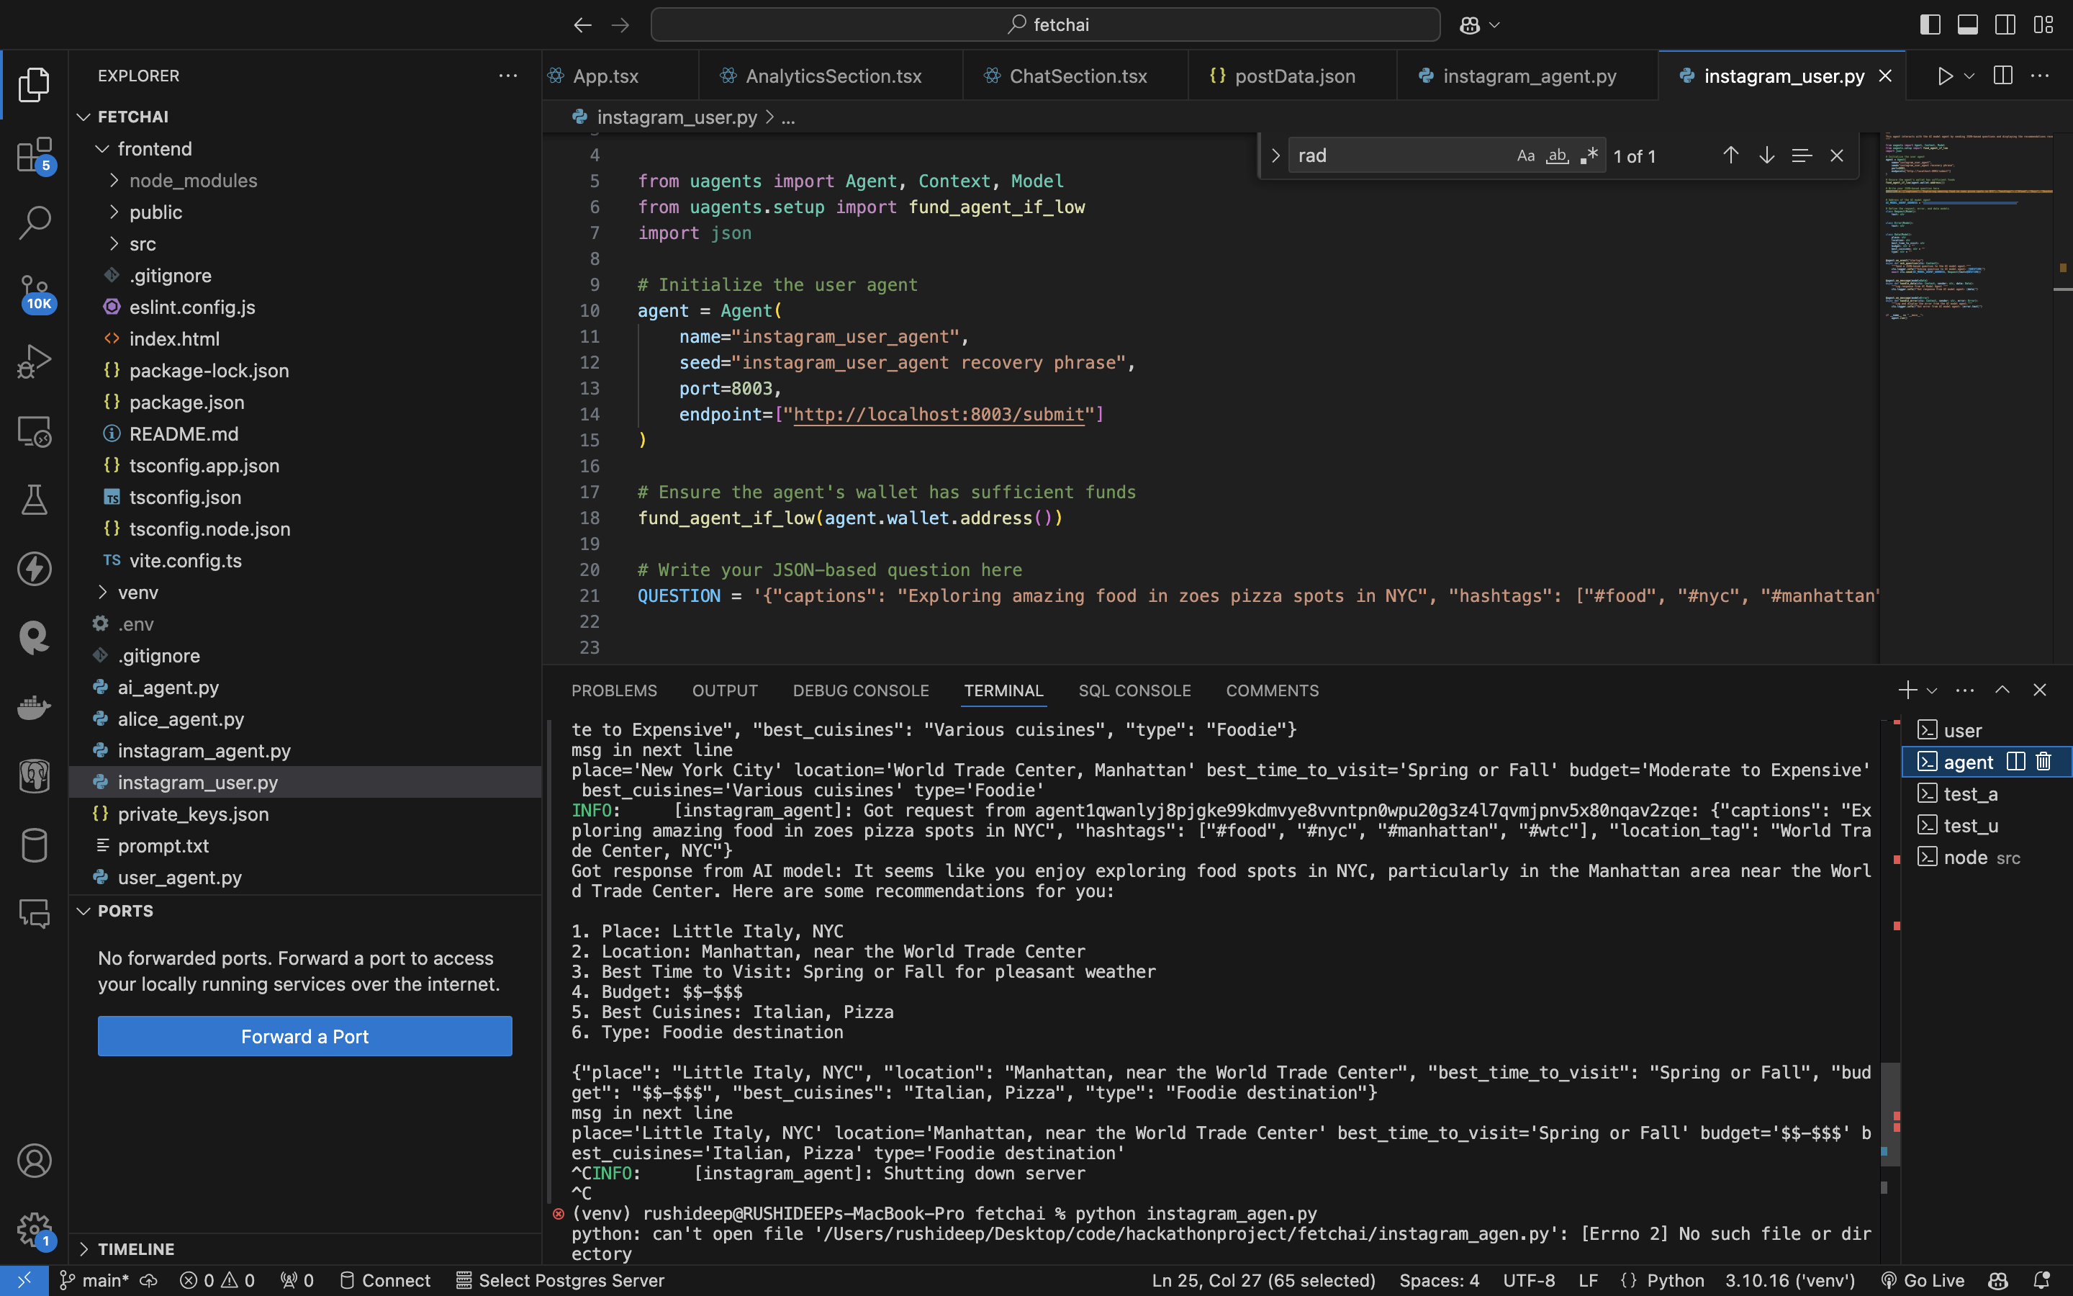Viewport: 2073px width, 1296px height.
Task: Open the Docker view in activity bar
Action: 35,707
